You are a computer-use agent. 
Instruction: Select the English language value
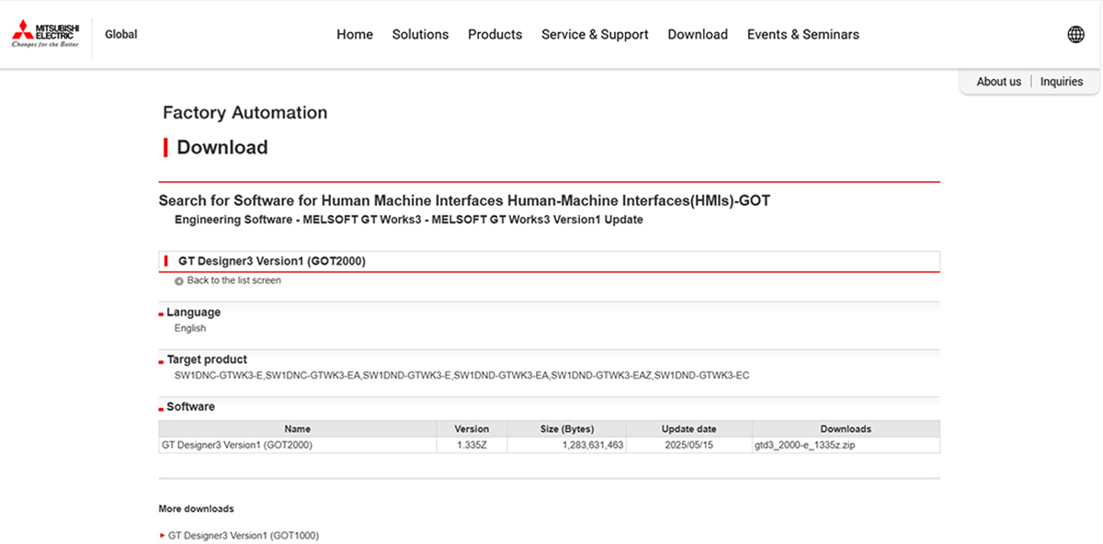click(x=190, y=328)
